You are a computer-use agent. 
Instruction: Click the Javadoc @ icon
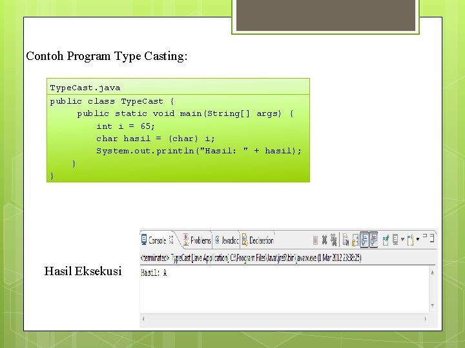pos(217,240)
